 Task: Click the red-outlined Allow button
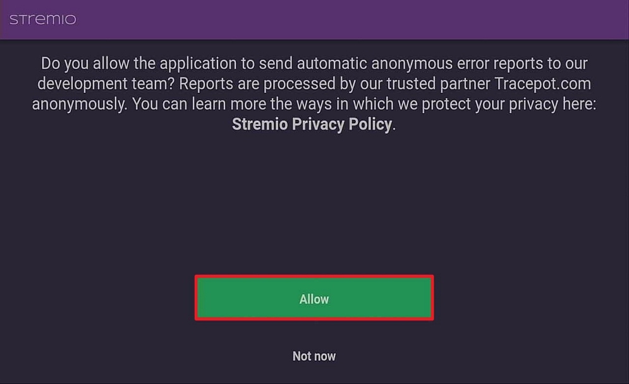click(314, 299)
